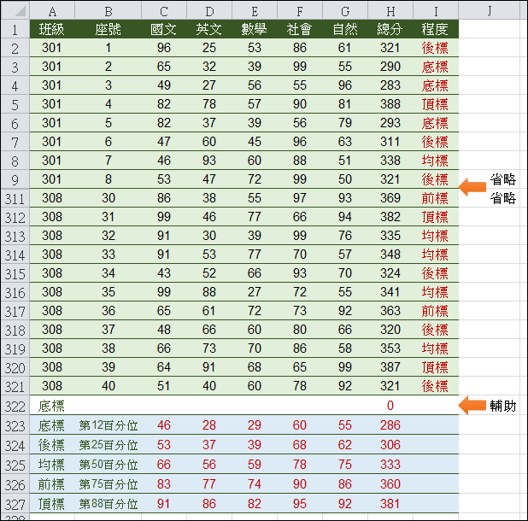The height and width of the screenshot is (521, 528).
Task: Select total score cell 388
Action: (x=390, y=104)
